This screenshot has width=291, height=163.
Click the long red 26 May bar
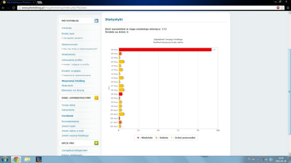click(x=165, y=49)
